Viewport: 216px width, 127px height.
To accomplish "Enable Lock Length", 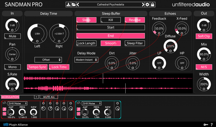I will pyautogui.click(x=86, y=43).
